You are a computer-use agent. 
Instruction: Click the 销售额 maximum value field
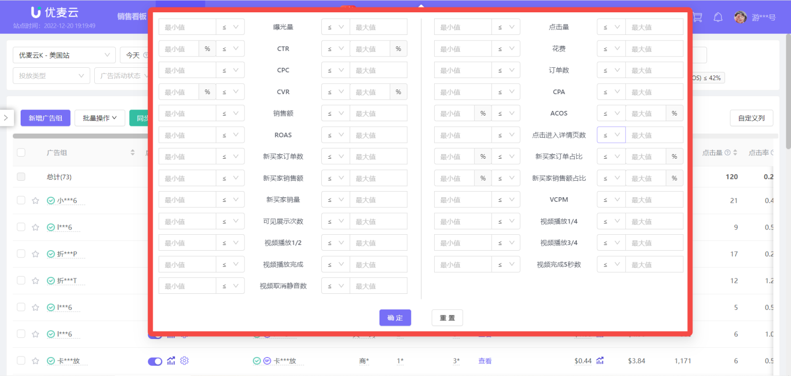coord(379,113)
